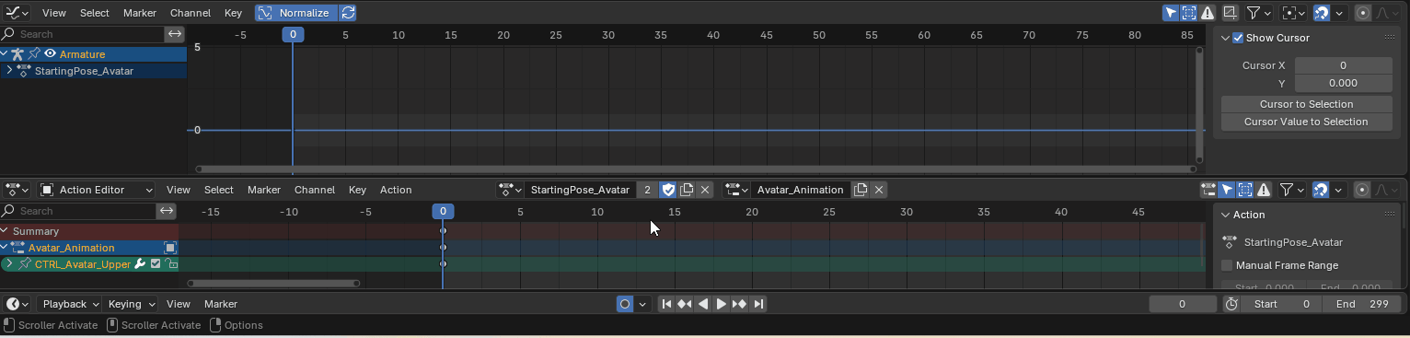Click Cursor to Selection button
1410x338 pixels.
coord(1306,104)
